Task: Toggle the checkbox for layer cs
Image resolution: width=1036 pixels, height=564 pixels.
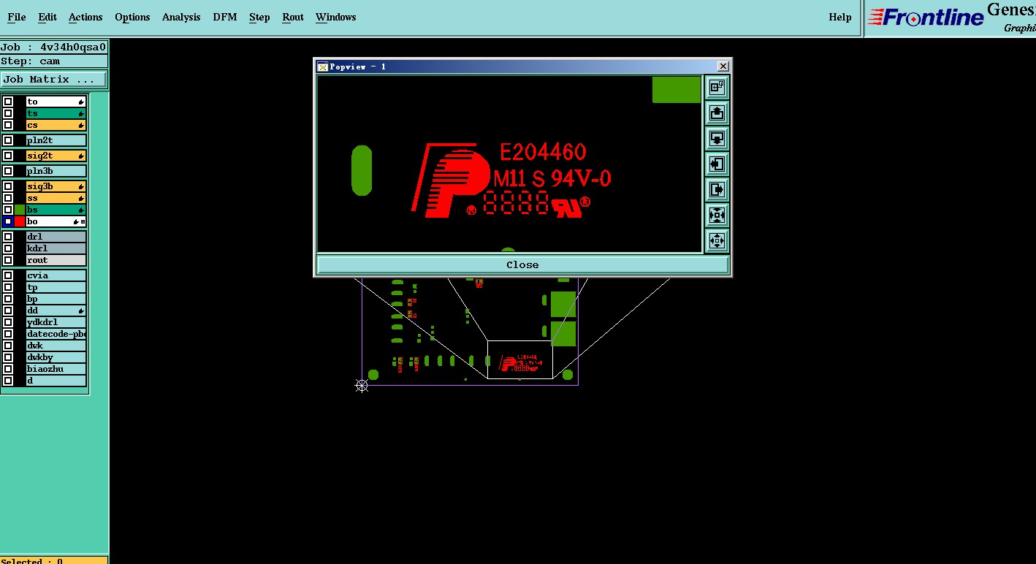Action: click(8, 125)
